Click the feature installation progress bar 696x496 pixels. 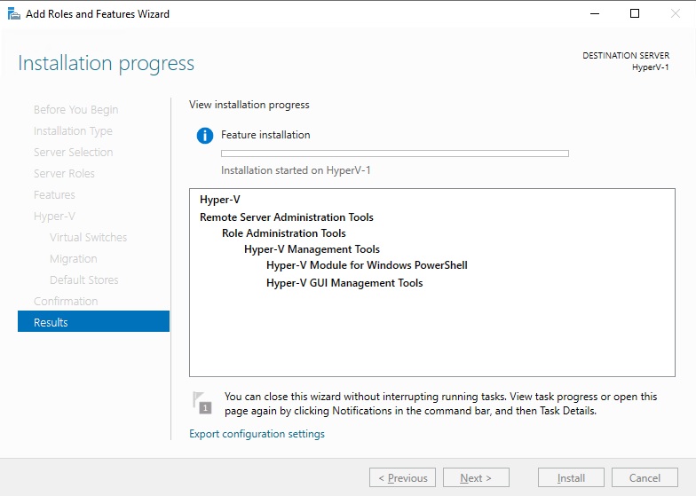point(394,154)
